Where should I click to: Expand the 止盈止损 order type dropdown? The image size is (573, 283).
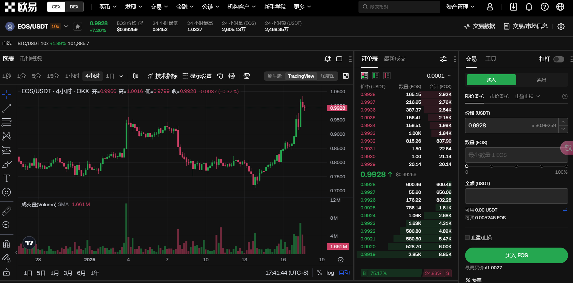point(527,96)
